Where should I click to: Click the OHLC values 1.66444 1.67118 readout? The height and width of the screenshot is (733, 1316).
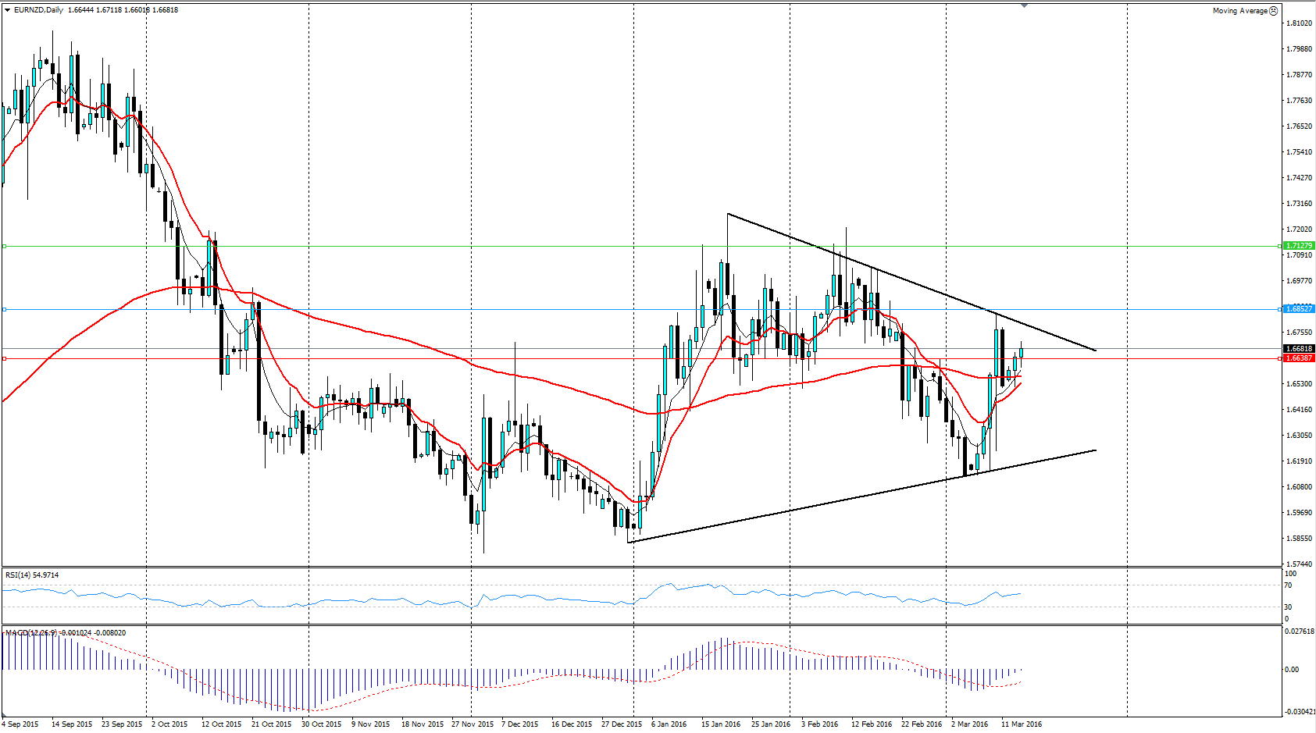point(123,10)
